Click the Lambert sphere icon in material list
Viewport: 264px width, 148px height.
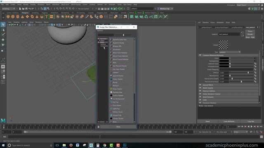[111, 72]
